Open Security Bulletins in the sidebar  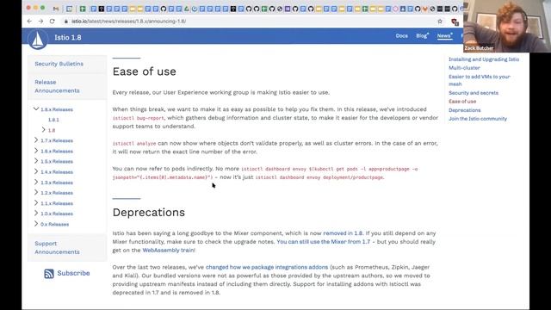(x=59, y=64)
